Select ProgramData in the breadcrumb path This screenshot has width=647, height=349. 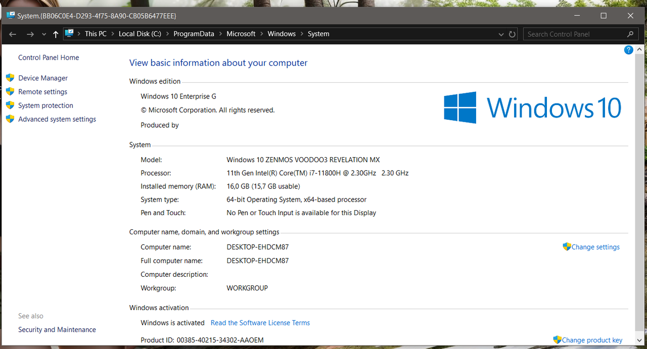coord(194,34)
